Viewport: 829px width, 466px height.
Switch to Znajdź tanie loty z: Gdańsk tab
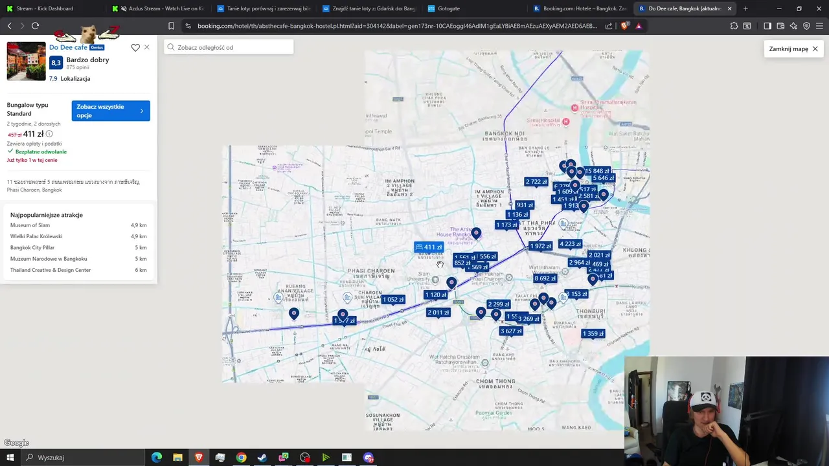point(368,8)
